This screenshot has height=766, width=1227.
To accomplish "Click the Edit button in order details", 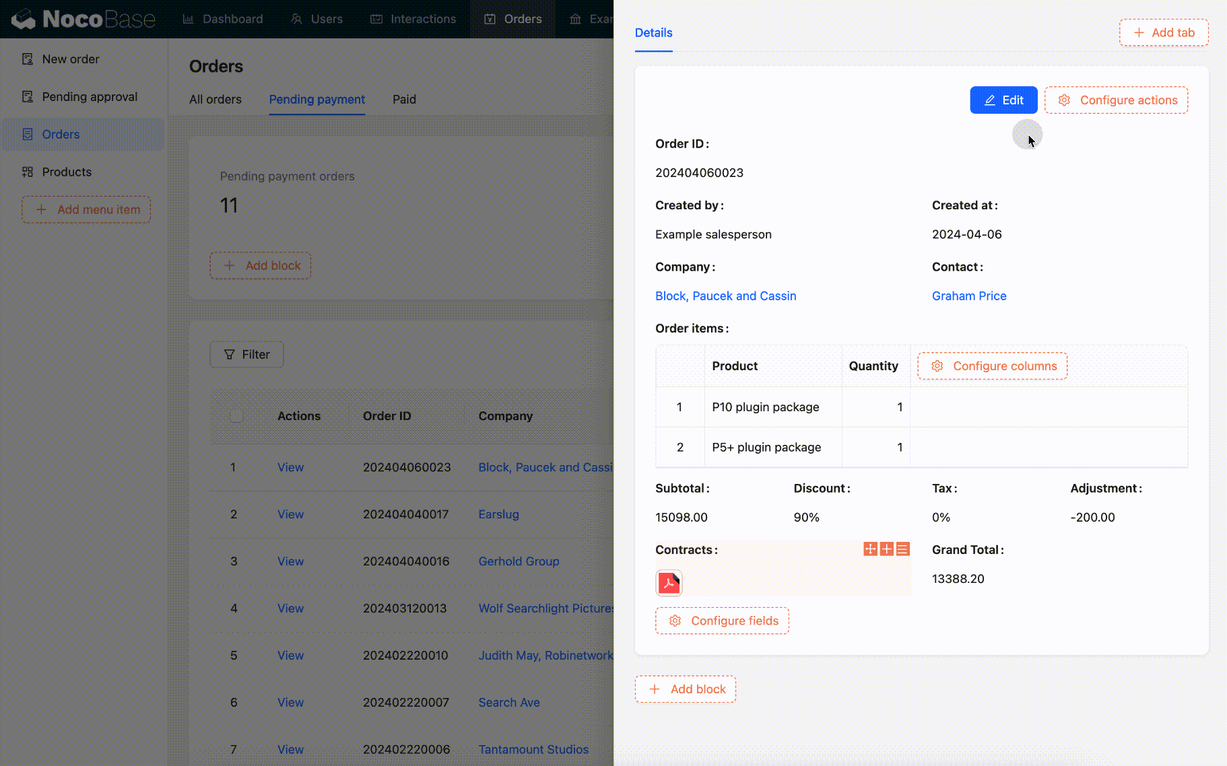I will pyautogui.click(x=1003, y=100).
